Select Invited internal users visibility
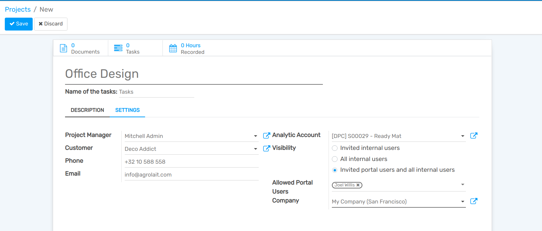Image resolution: width=542 pixels, height=231 pixels. (x=335, y=148)
